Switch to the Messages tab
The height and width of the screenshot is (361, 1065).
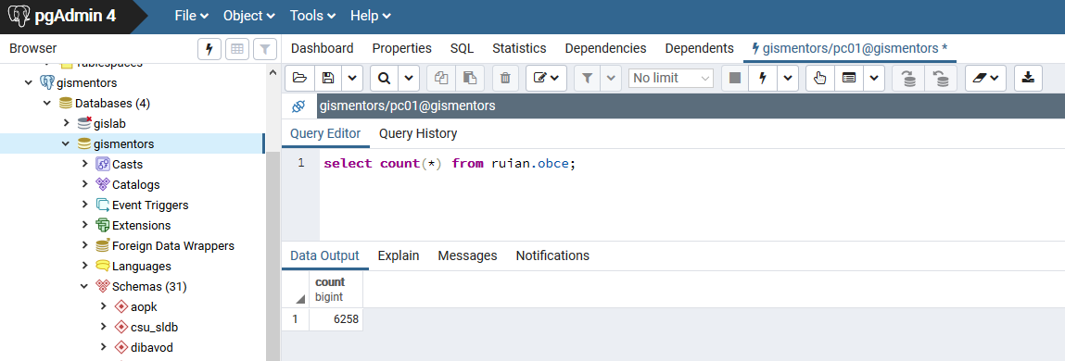(467, 255)
